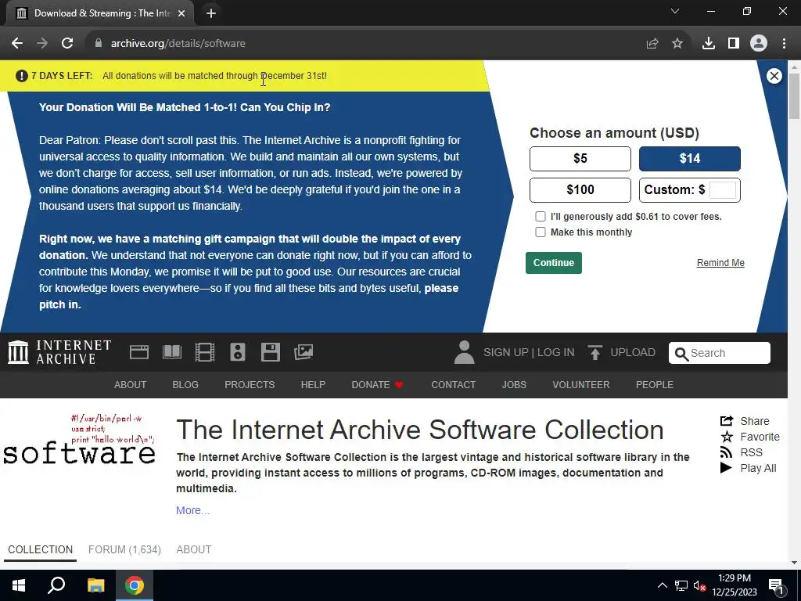Click the custom amount input field
Viewport: 801px width, 601px height.
723,190
